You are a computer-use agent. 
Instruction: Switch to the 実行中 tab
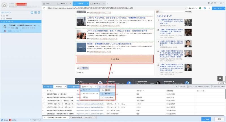click(64, 4)
